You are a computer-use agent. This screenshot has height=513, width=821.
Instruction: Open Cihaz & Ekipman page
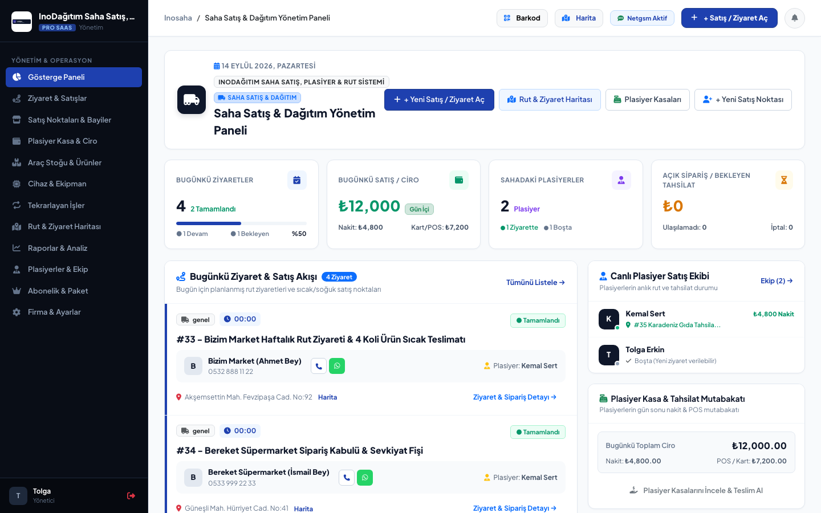(x=74, y=184)
